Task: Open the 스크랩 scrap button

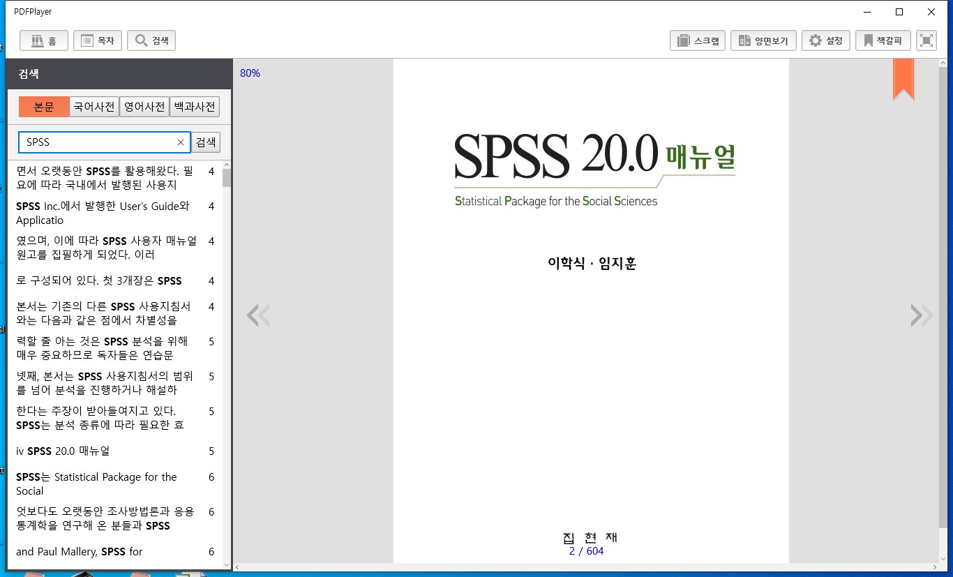Action: [698, 40]
